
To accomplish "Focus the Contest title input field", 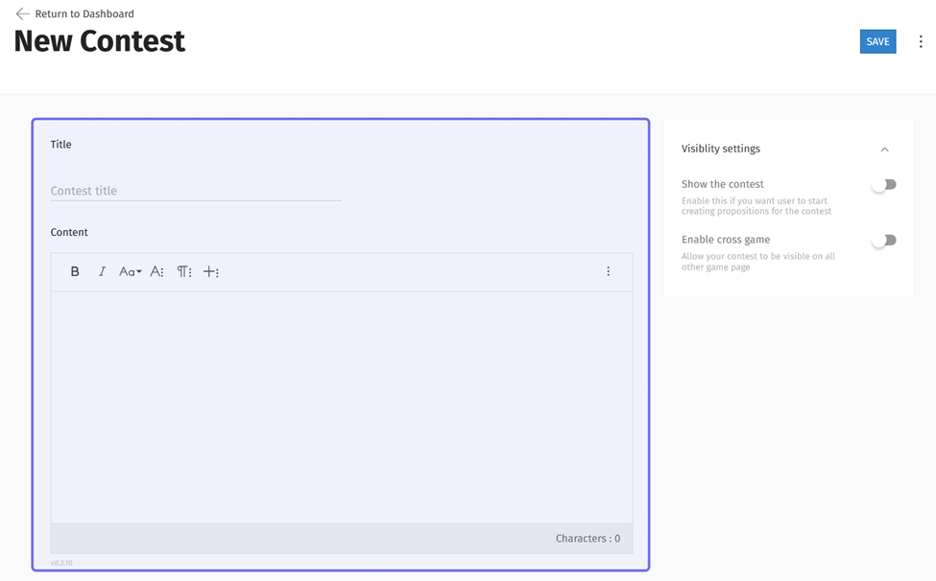I will tap(196, 191).
